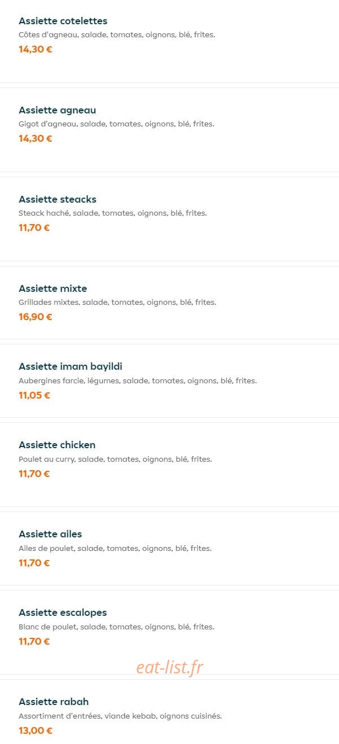Choose the Assiette escalopes item
This screenshot has height=744, width=339.
pos(63,612)
